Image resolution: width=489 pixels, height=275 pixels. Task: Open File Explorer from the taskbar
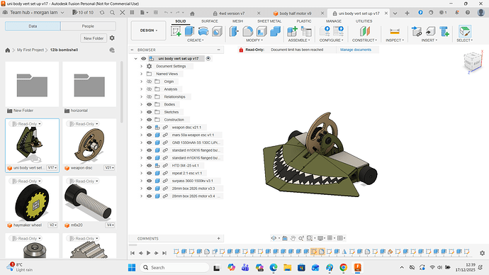click(287, 267)
